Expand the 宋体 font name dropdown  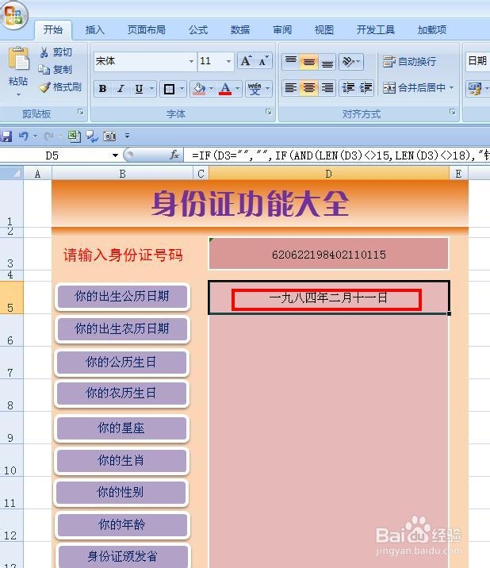pos(191,61)
